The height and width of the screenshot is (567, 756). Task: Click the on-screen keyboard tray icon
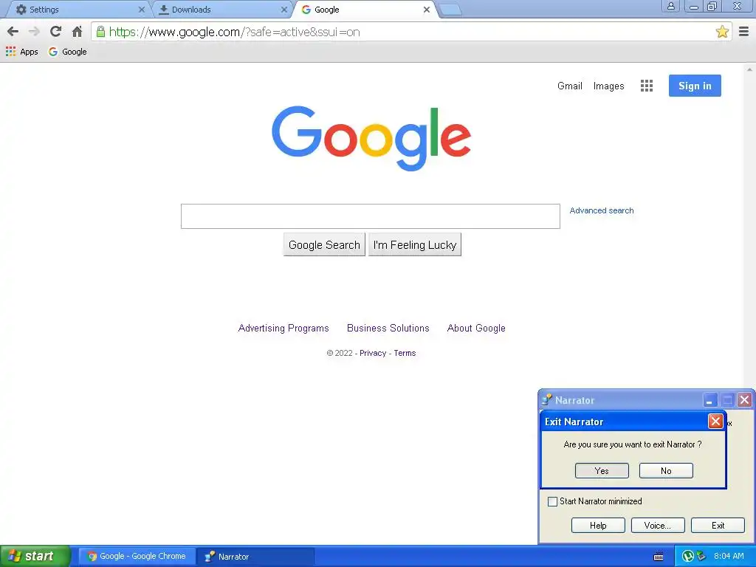pos(658,557)
